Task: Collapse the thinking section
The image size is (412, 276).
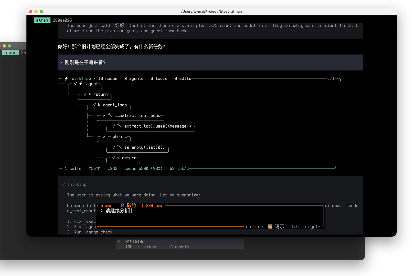Action: point(74,184)
